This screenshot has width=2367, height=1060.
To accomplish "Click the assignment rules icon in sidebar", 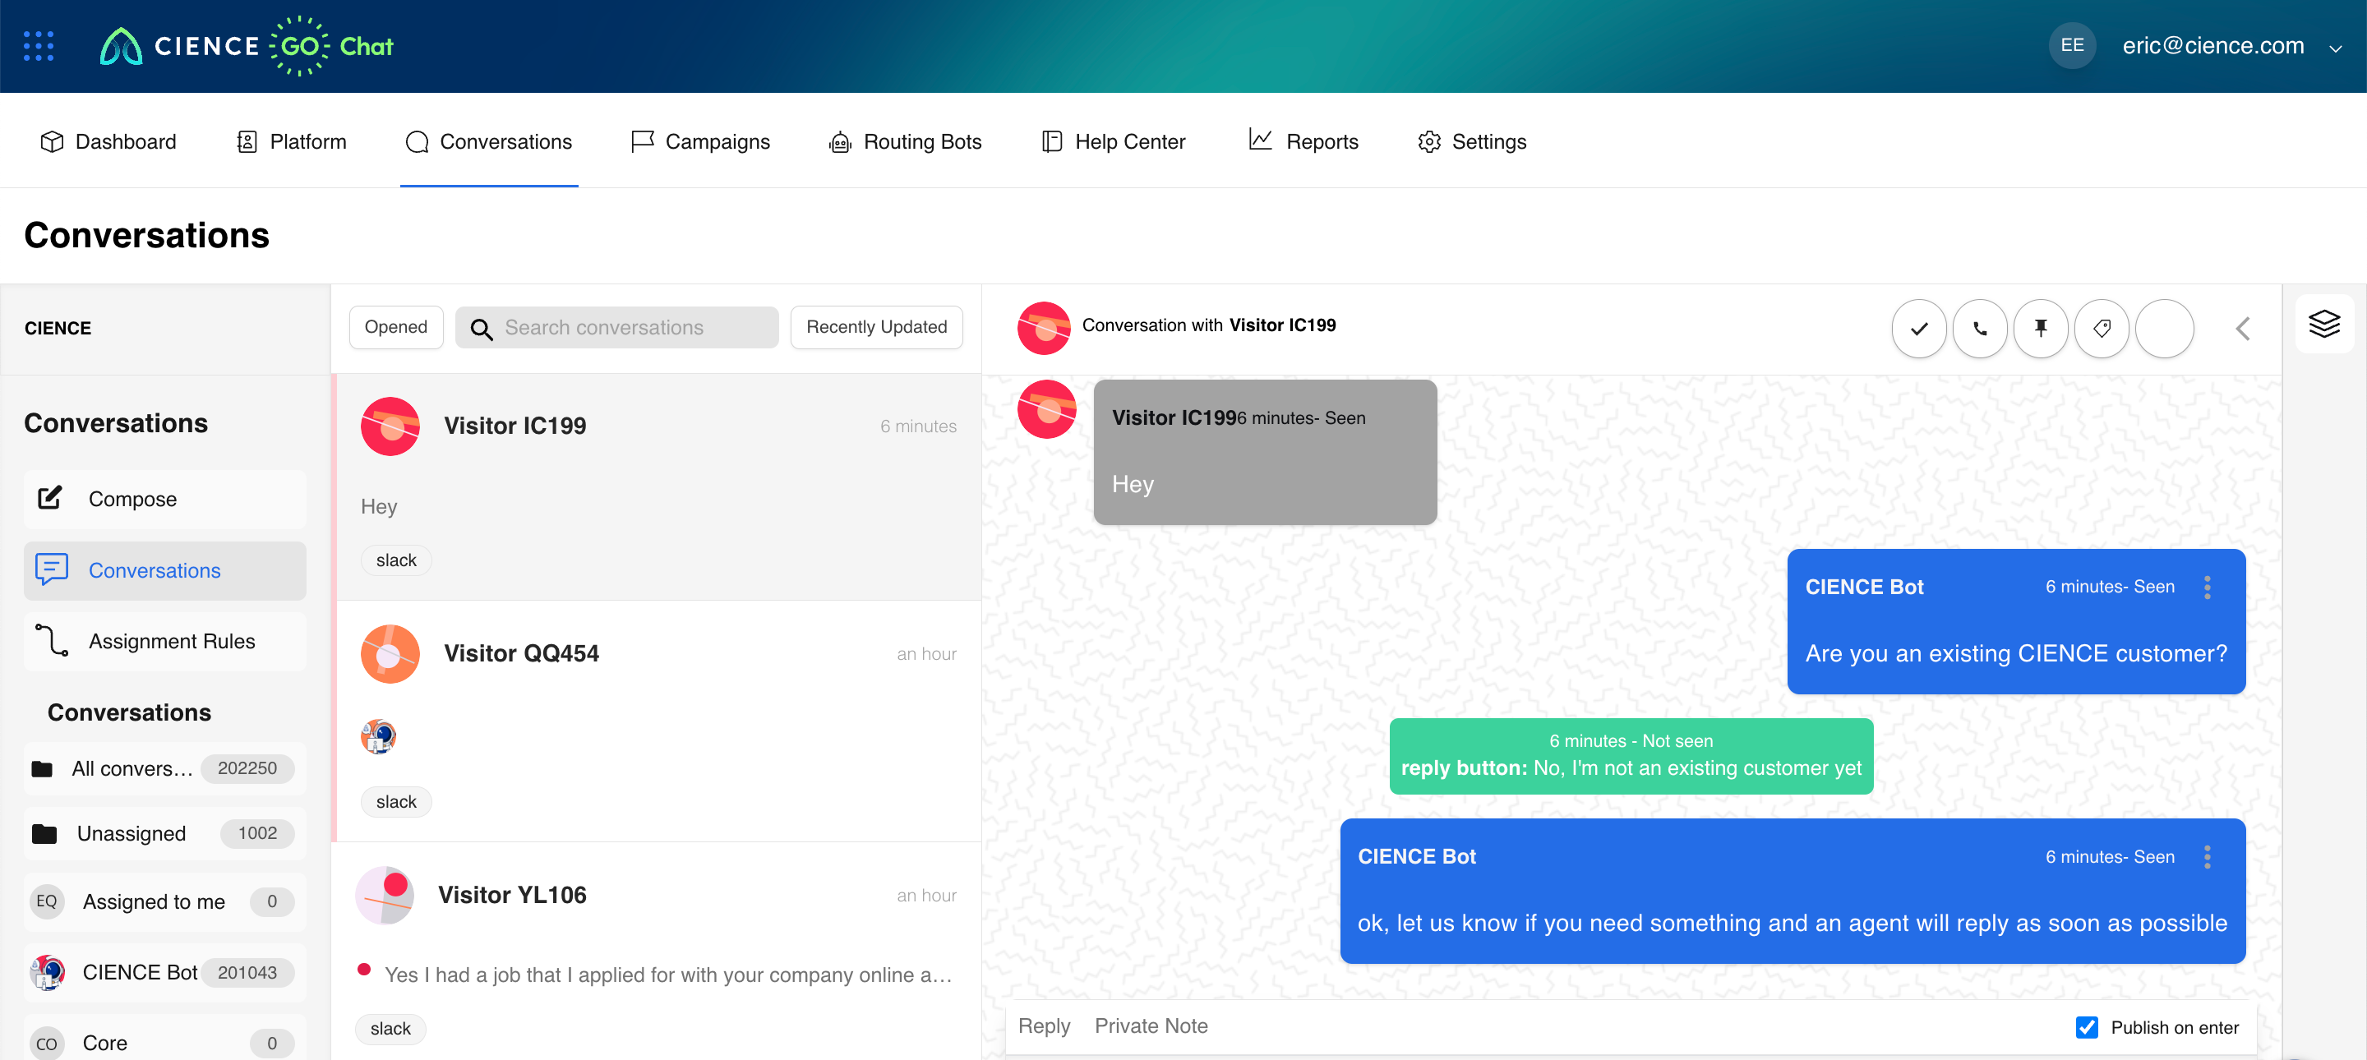I will coord(53,642).
